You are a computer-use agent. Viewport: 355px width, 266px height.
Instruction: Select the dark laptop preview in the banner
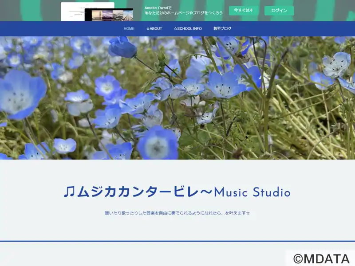[109, 15]
